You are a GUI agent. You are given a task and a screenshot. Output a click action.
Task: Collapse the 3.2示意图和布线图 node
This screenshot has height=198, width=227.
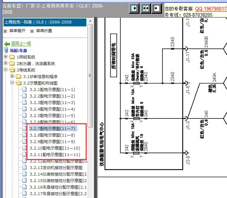point(12,83)
